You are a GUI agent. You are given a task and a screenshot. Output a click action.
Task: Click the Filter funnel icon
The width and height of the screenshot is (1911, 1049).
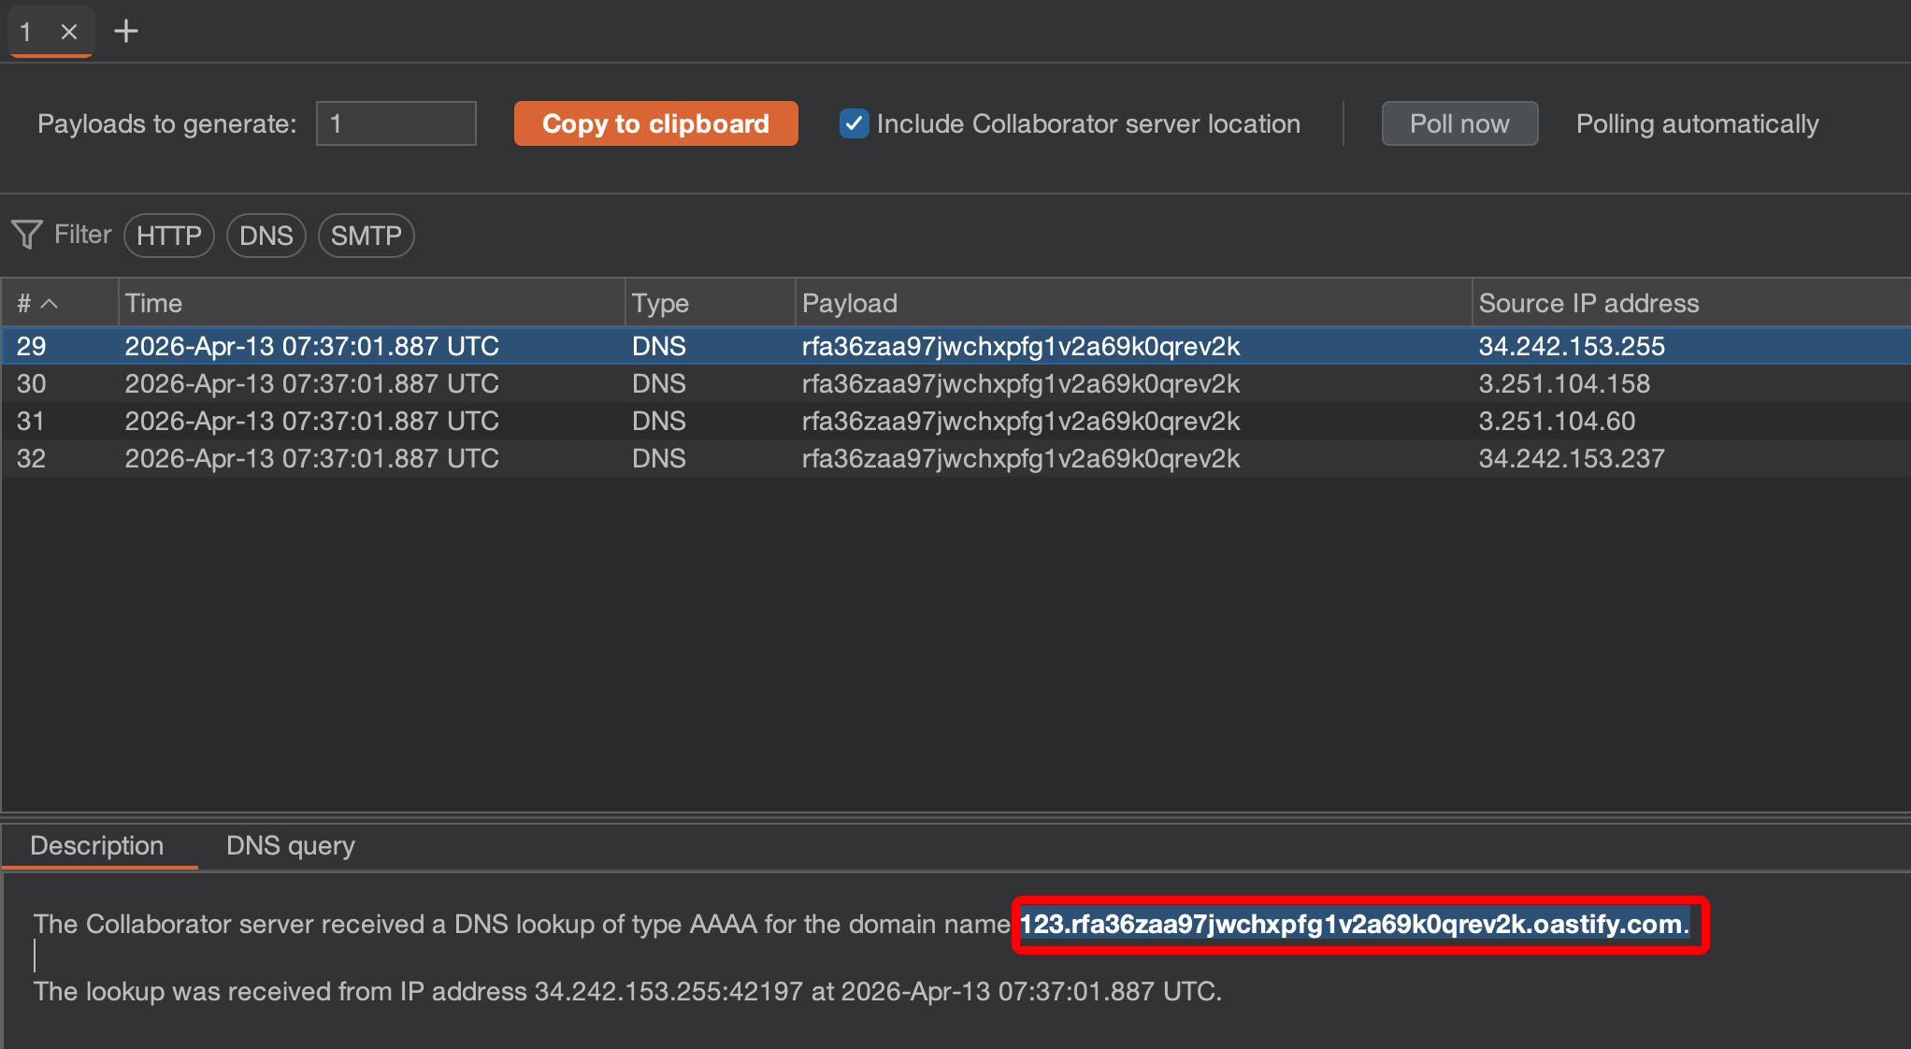click(x=27, y=235)
